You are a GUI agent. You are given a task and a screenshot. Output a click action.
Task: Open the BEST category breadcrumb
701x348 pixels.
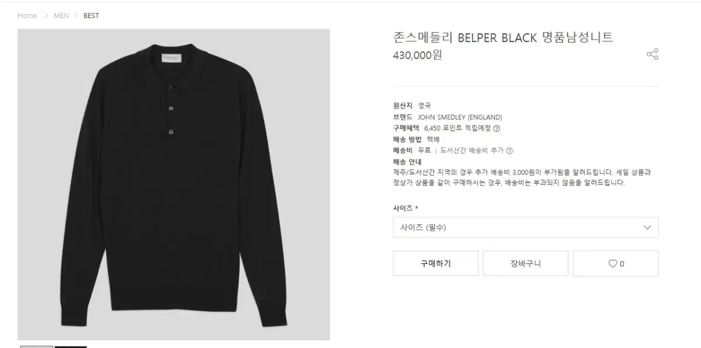pyautogui.click(x=91, y=16)
